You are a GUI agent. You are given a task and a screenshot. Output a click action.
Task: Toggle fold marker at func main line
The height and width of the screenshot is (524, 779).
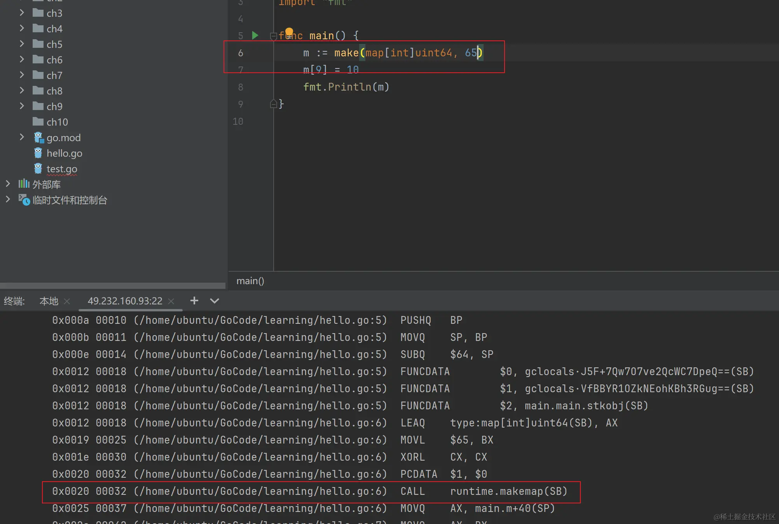coord(273,36)
